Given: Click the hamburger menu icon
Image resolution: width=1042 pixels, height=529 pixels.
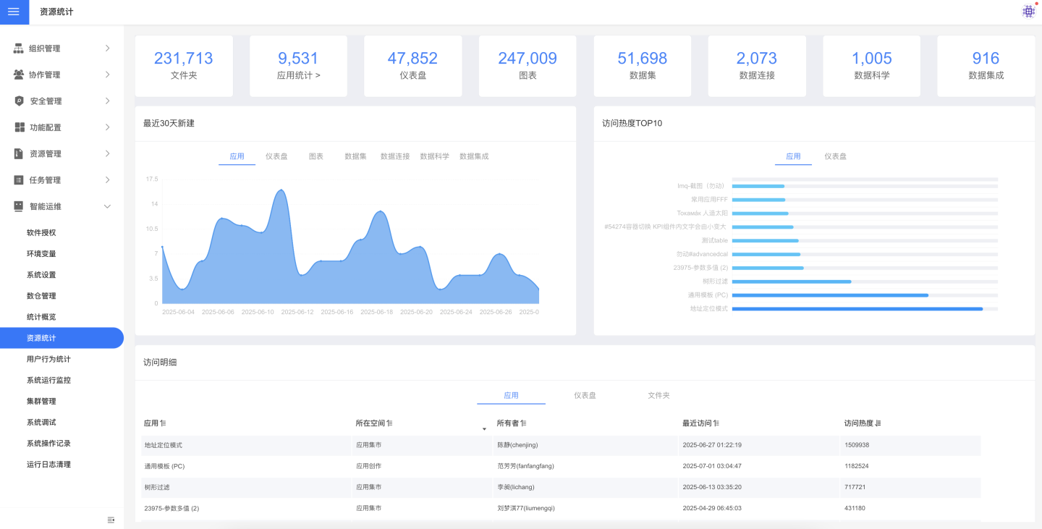Looking at the screenshot, I should tap(14, 12).
